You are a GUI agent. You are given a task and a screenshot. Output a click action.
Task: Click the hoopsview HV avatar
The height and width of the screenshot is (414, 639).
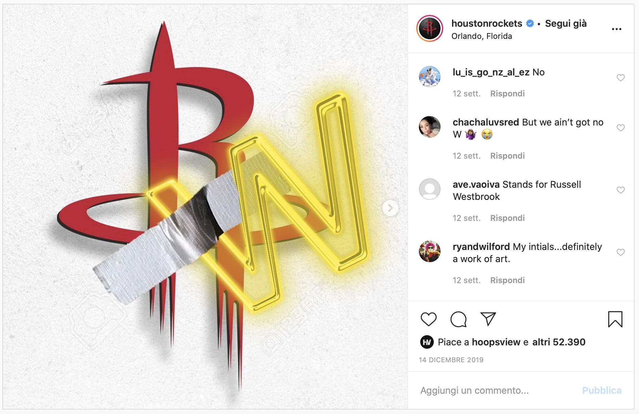click(427, 342)
